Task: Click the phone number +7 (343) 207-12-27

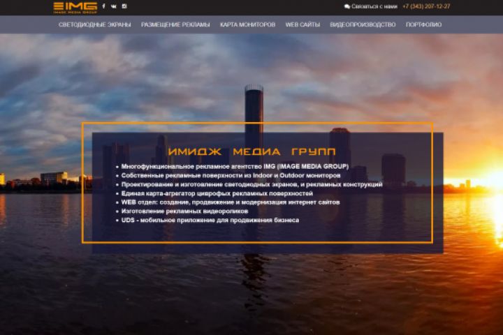Action: point(426,6)
